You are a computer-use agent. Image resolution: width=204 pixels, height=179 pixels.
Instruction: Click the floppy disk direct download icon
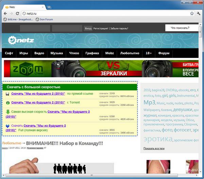7,94
